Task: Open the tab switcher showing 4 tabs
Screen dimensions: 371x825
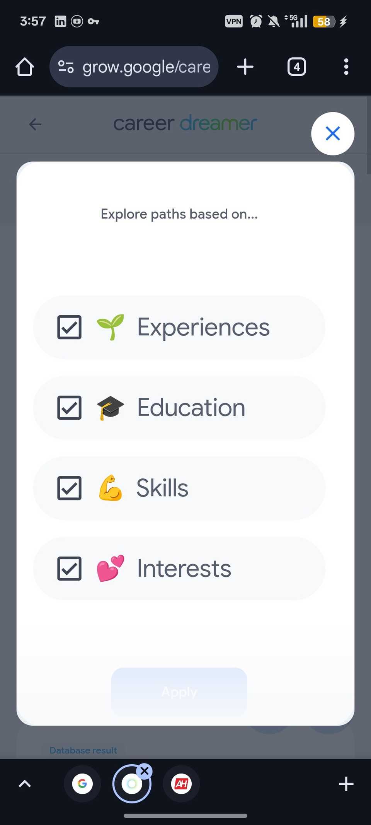Action: 296,67
